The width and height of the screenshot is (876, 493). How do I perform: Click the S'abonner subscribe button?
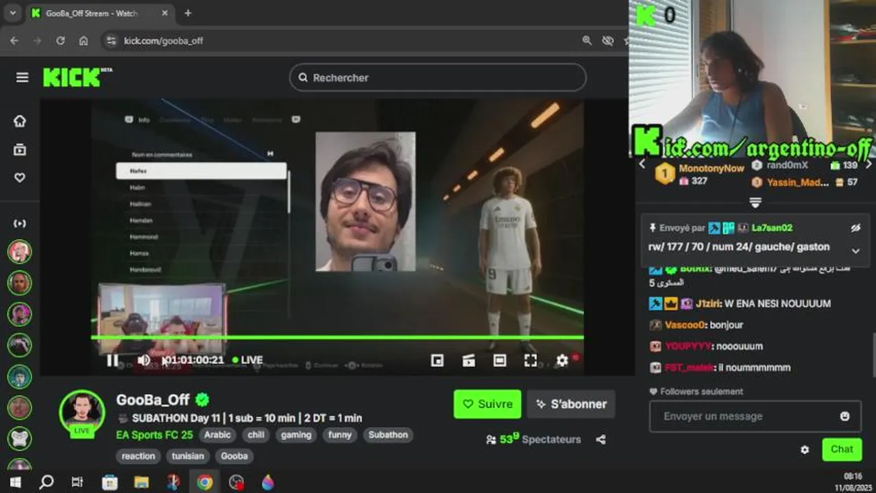tap(571, 404)
